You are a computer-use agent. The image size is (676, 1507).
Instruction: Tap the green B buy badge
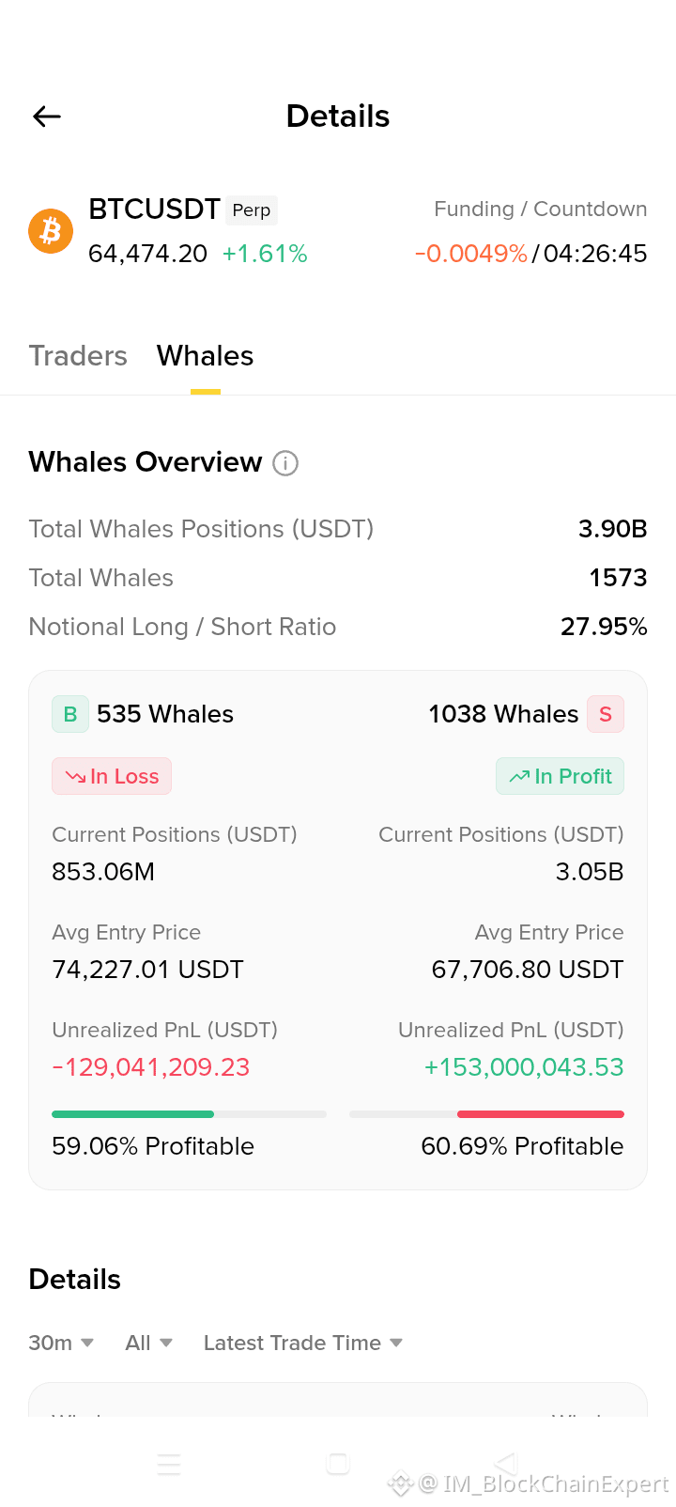pos(70,714)
